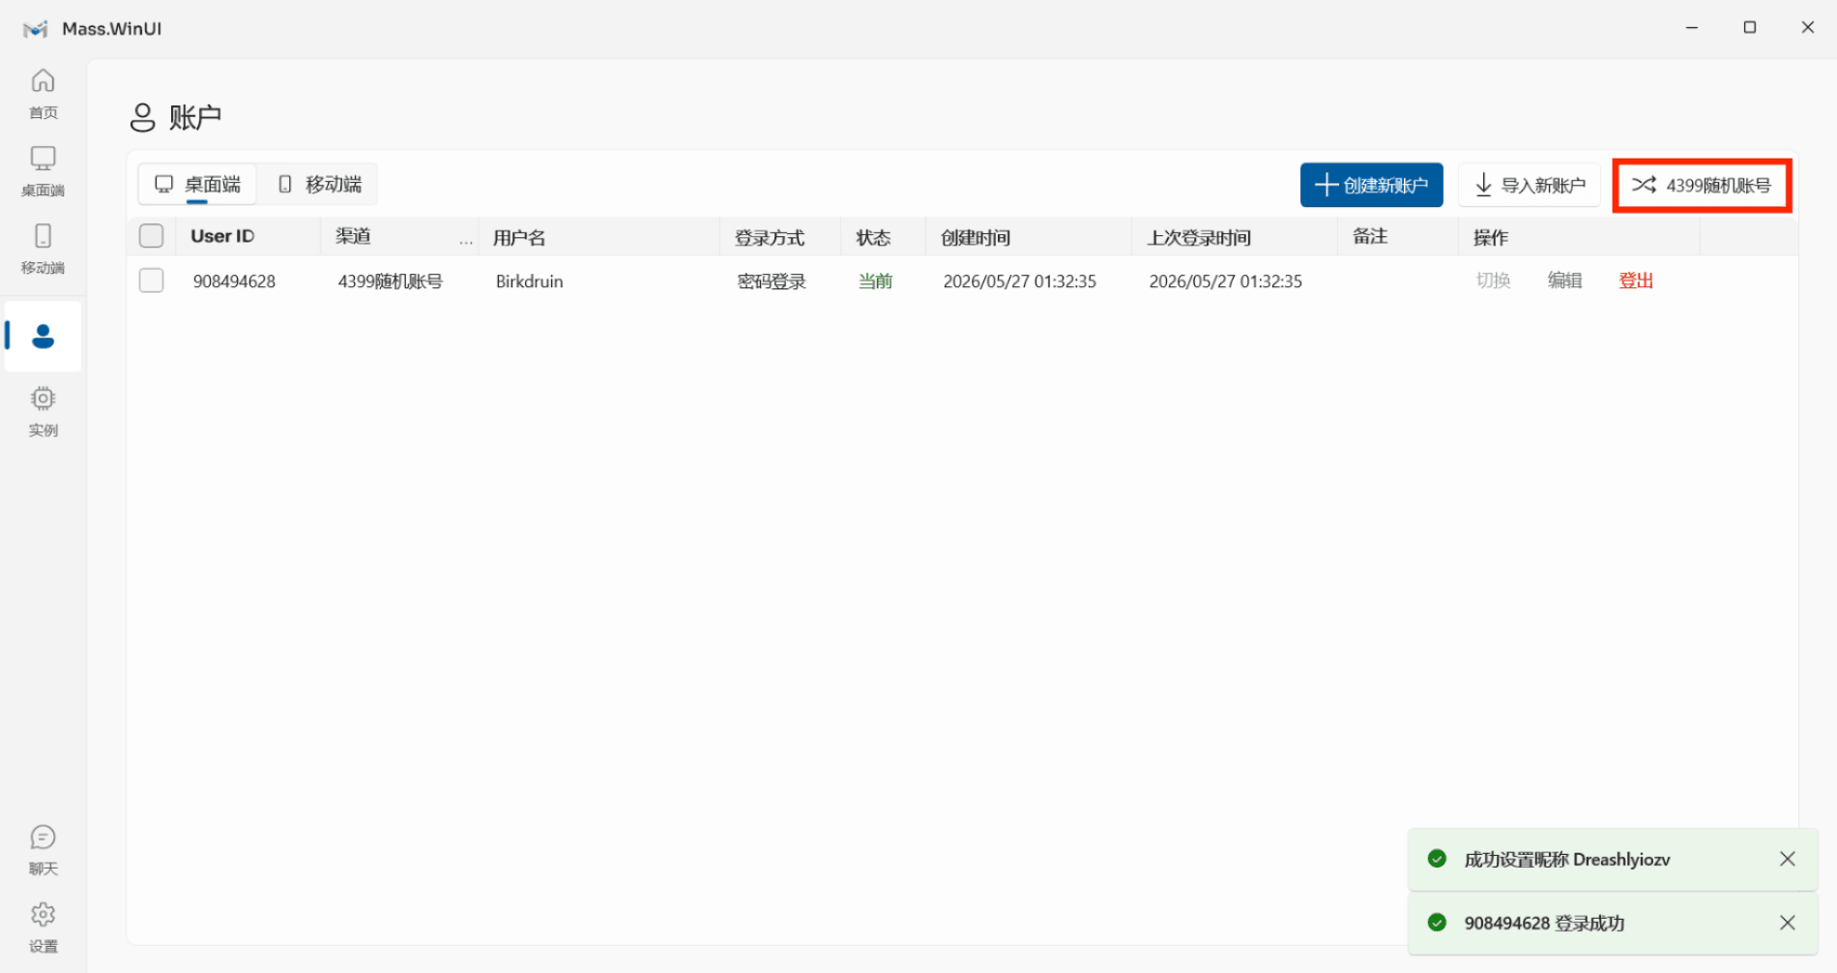Open the 实例 instances page

pos(43,411)
